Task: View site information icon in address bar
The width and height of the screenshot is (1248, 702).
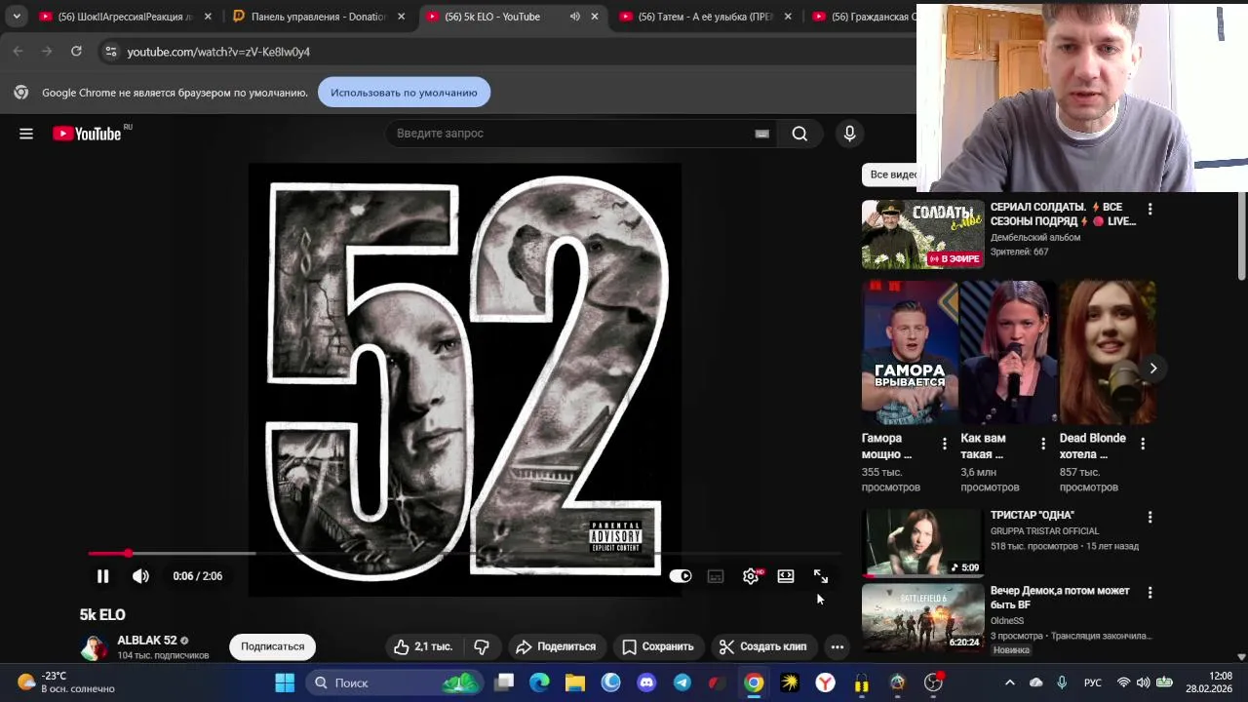Action: [111, 52]
